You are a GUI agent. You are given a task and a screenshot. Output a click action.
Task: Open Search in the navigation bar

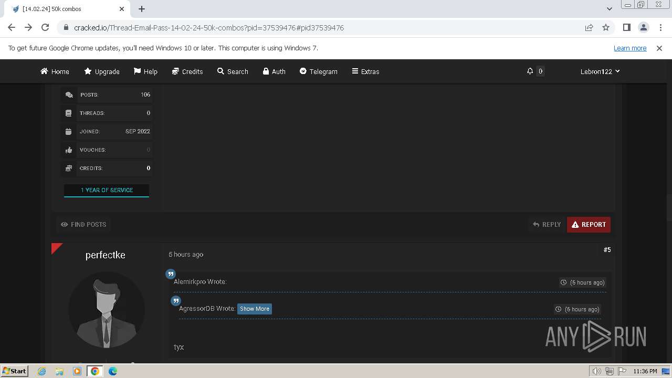click(x=233, y=71)
